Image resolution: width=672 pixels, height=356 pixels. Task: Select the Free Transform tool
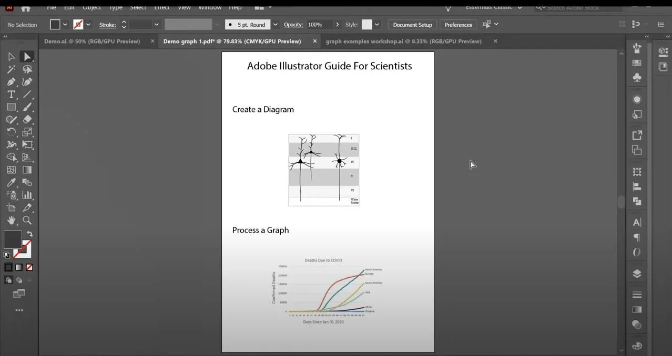coord(27,145)
